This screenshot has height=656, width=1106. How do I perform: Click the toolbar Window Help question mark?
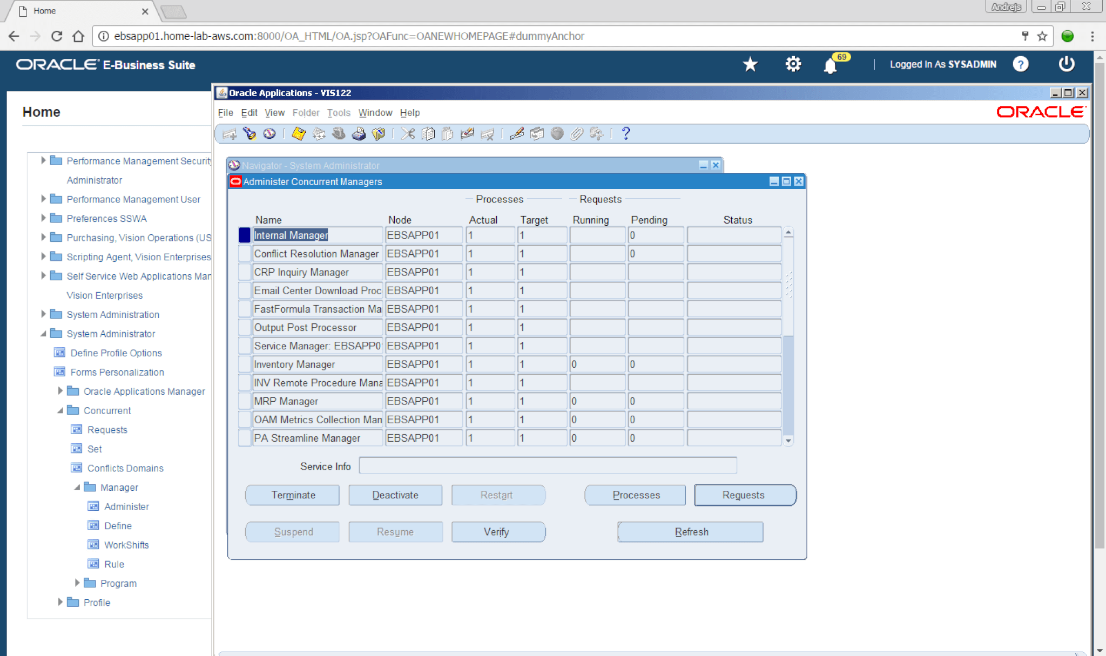pyautogui.click(x=626, y=133)
